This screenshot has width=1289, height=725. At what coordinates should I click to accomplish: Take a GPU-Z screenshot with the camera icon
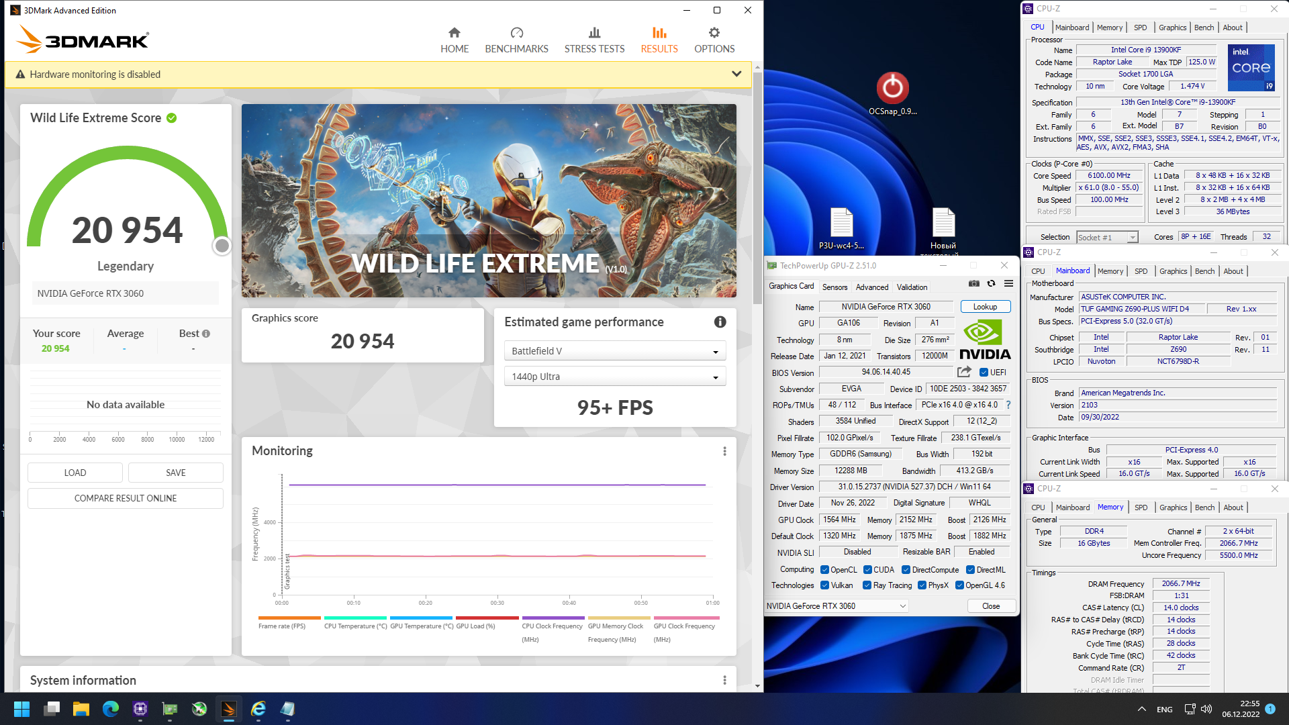[x=974, y=283]
